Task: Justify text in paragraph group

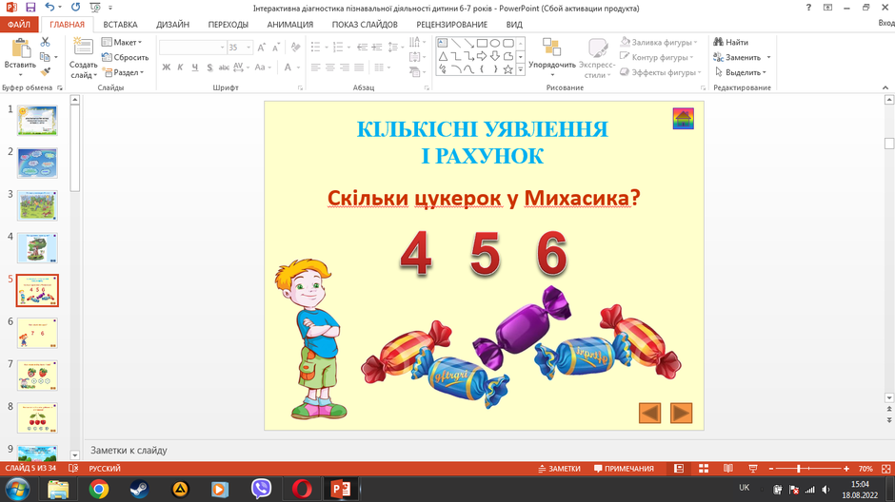Action: tap(359, 68)
